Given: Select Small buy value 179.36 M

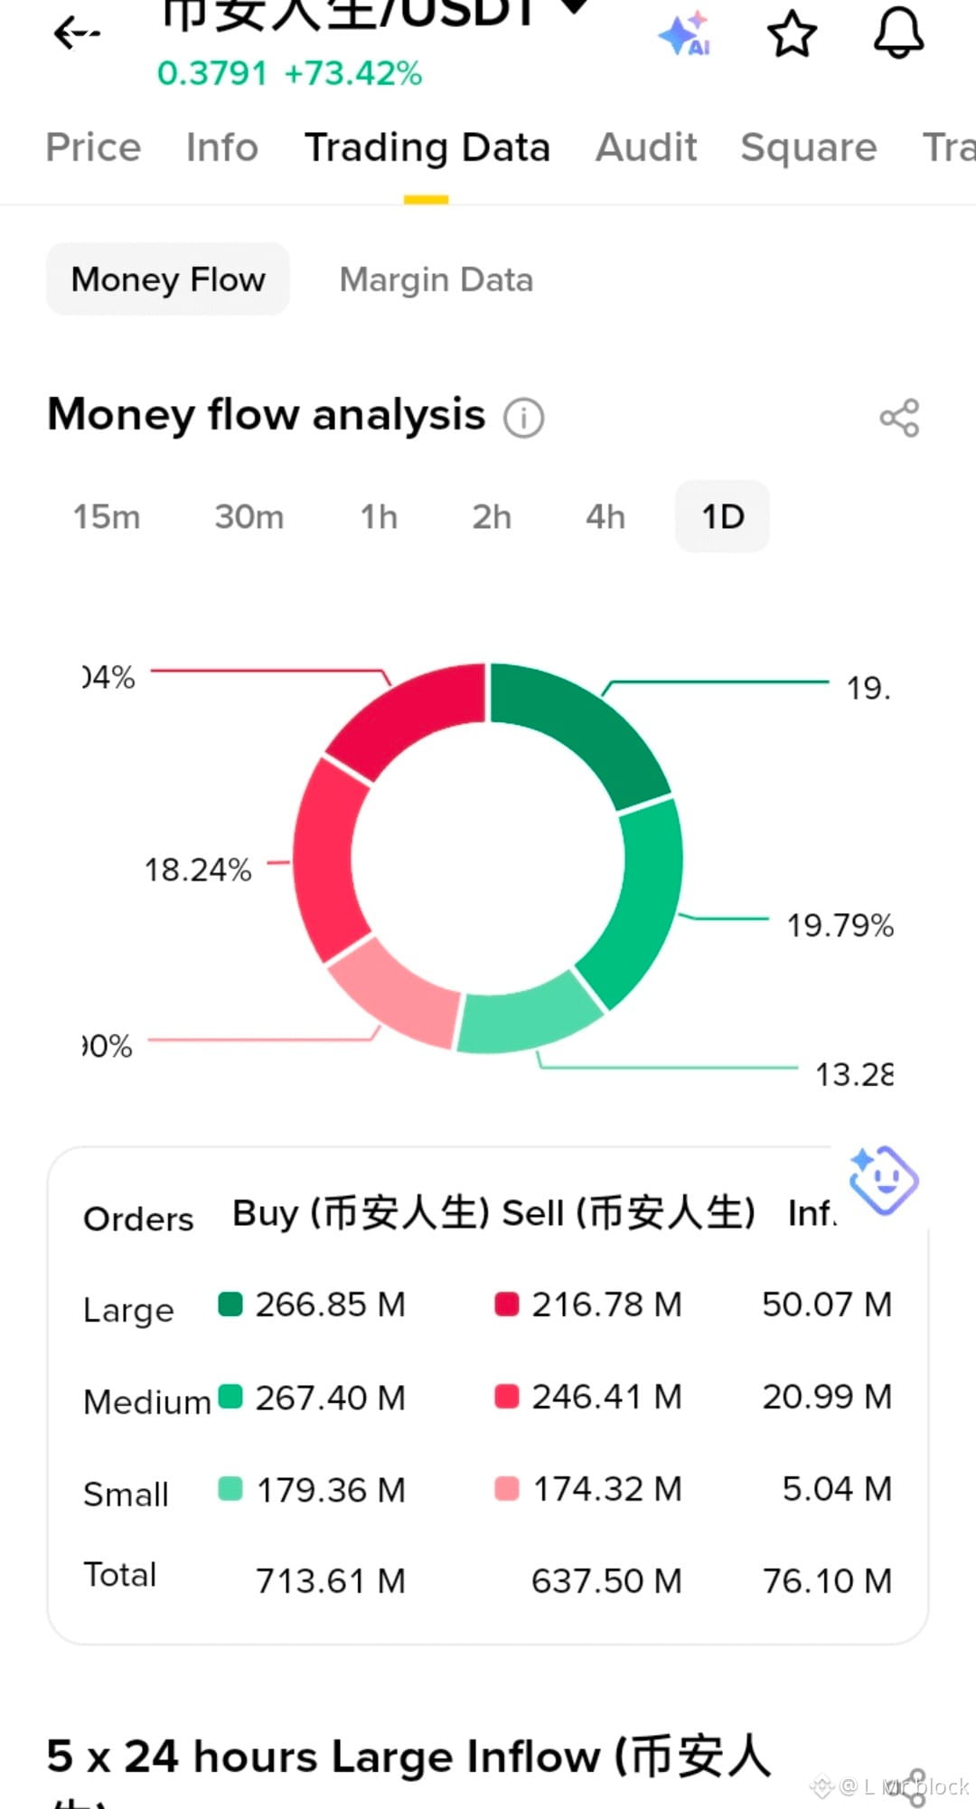Looking at the screenshot, I should click(331, 1490).
